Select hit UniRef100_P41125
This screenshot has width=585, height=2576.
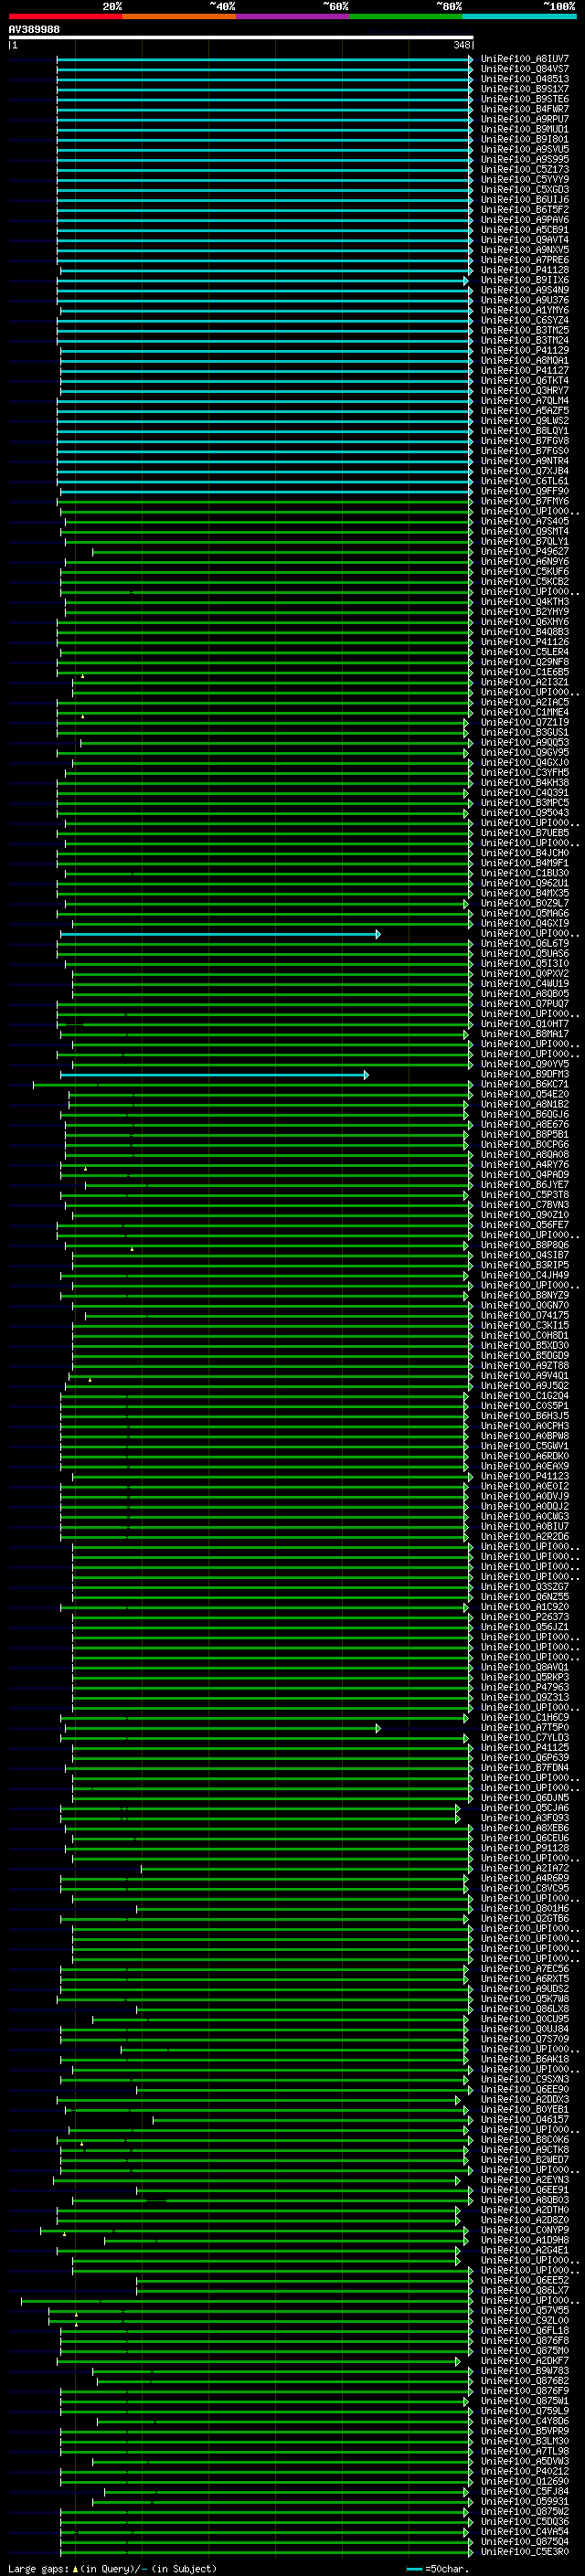click(525, 1749)
